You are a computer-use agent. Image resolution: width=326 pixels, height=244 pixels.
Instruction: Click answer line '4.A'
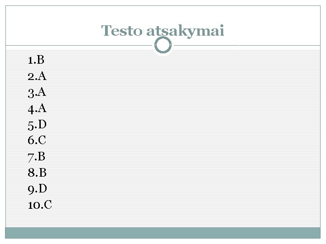(37, 108)
